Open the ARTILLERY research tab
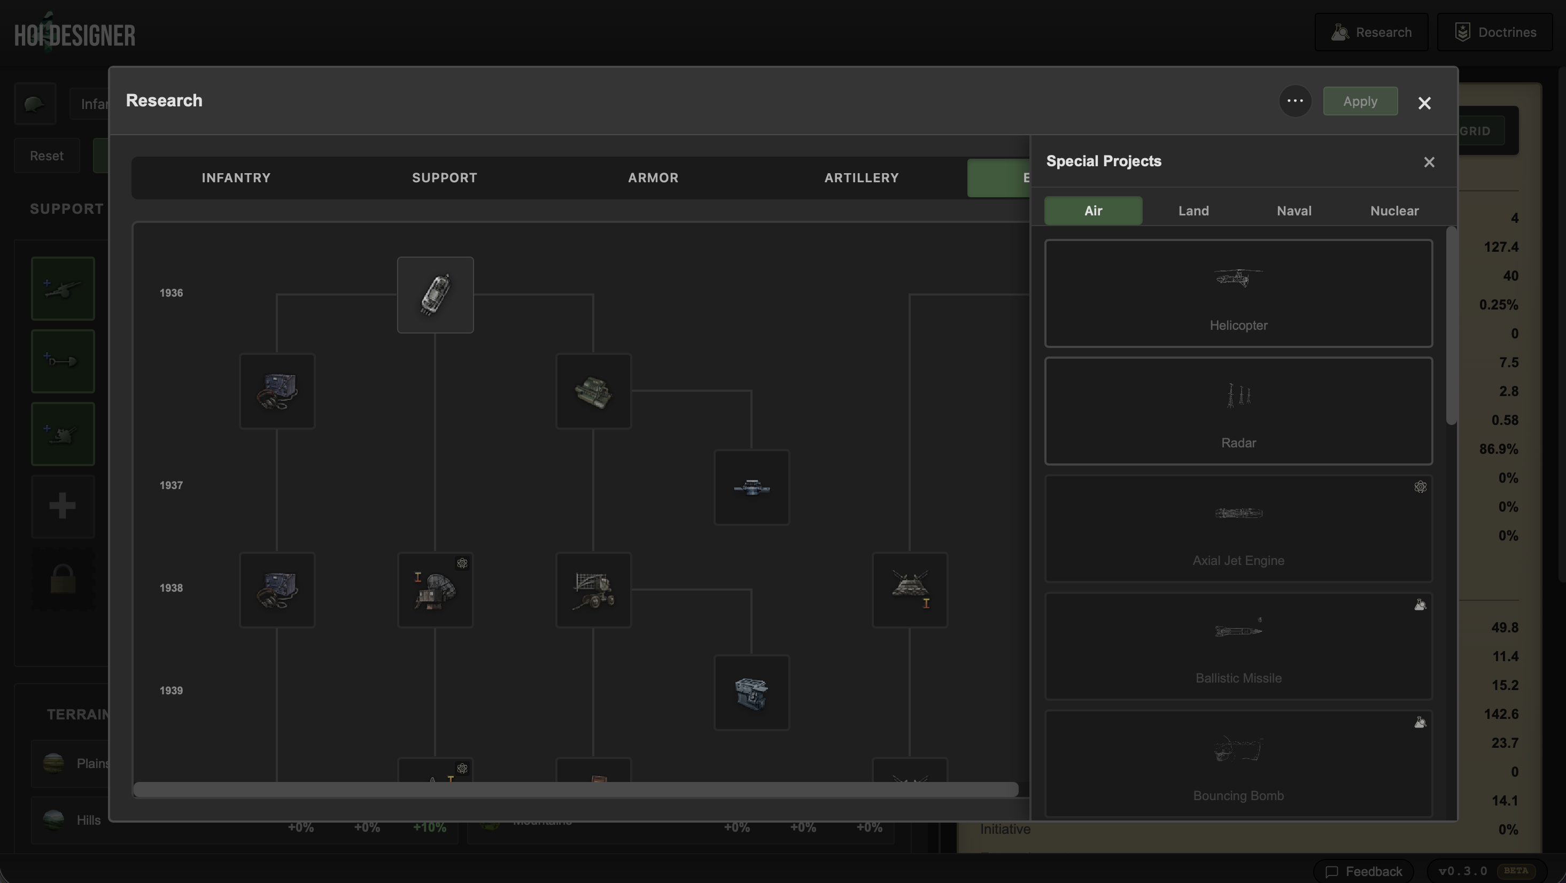This screenshot has width=1566, height=883. (862, 177)
